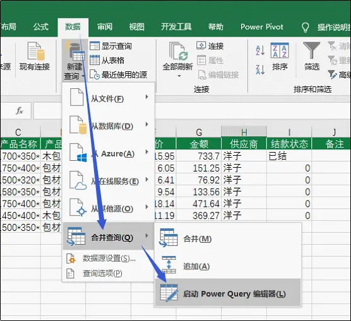The image size is (351, 321).
Task: Switch to the 帮助 ribbon tab
Action: coord(215,27)
